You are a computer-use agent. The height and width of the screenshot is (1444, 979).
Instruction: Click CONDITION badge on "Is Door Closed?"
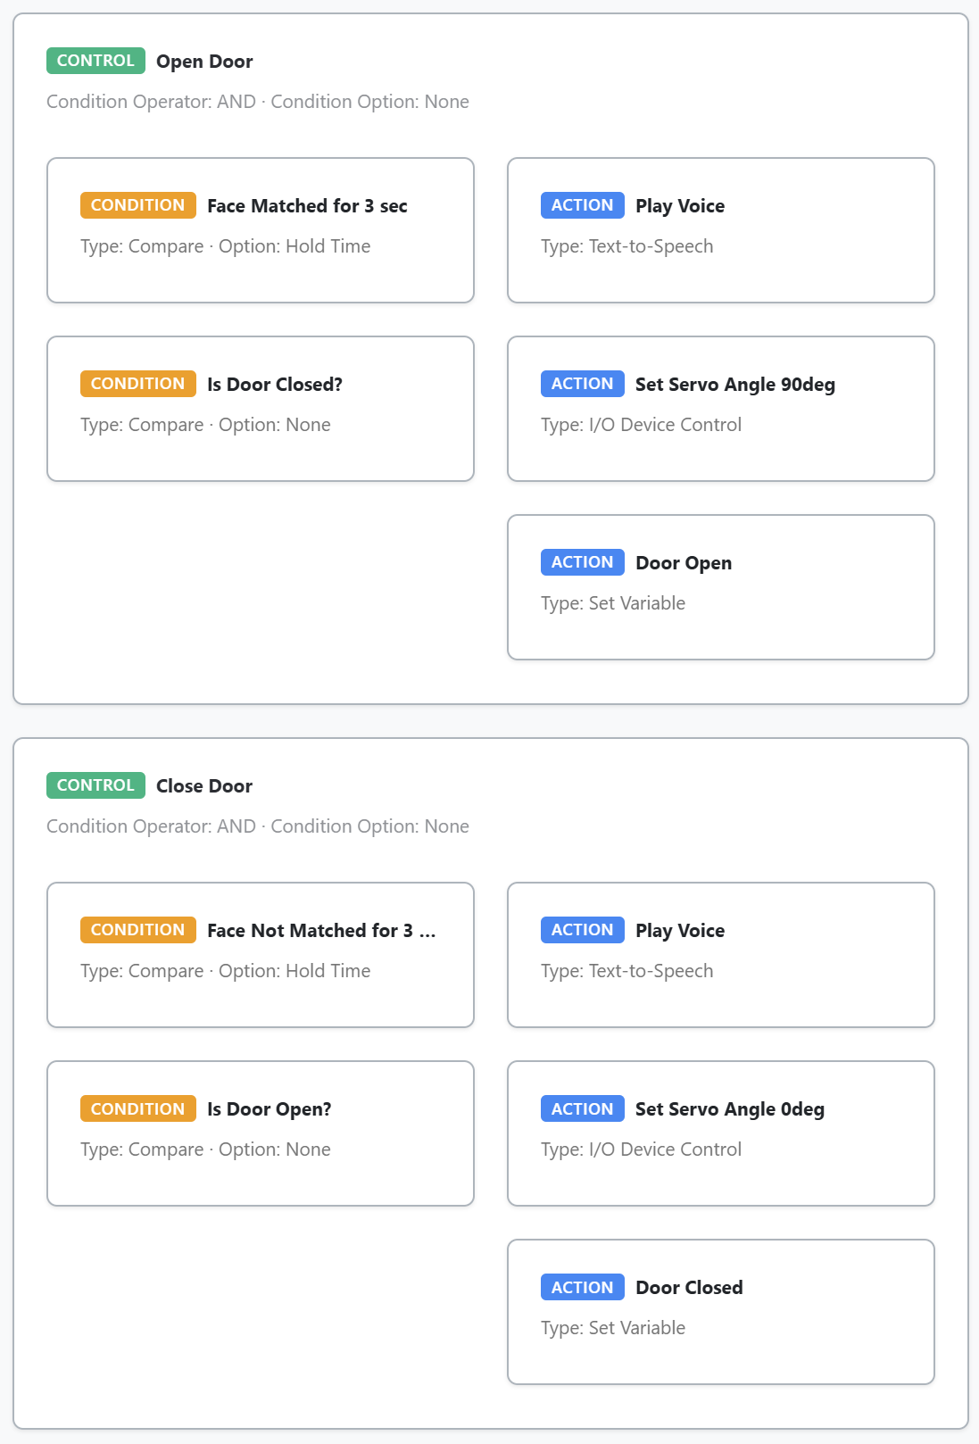click(x=137, y=384)
